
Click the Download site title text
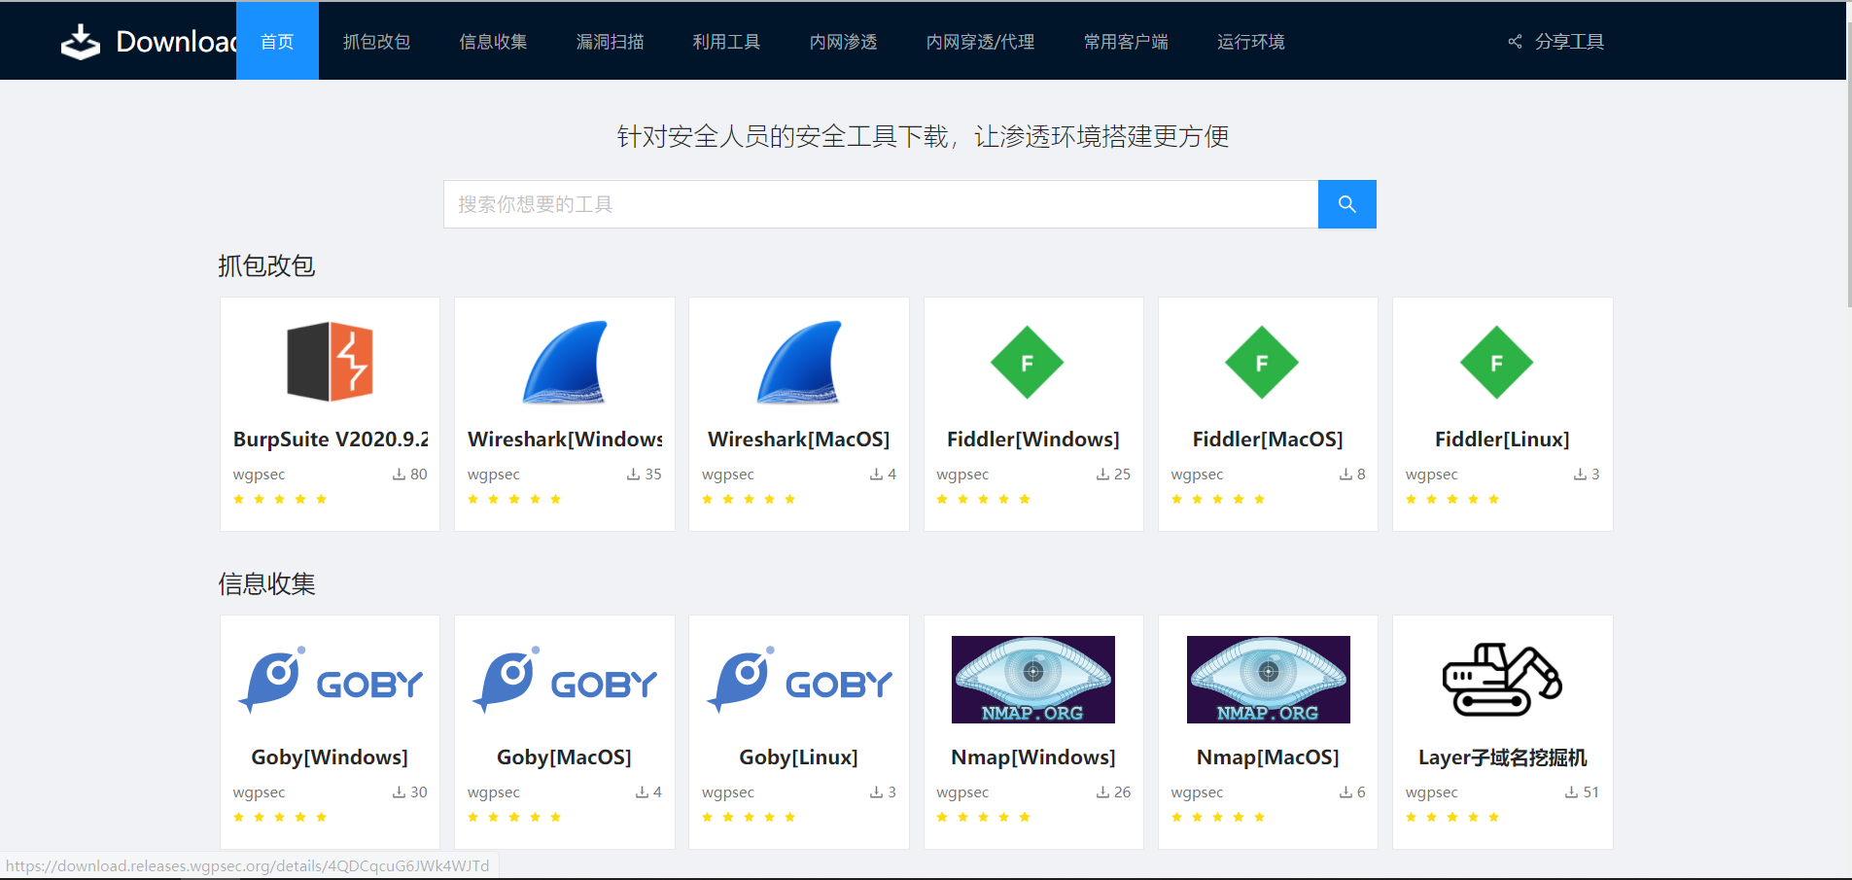coord(176,42)
